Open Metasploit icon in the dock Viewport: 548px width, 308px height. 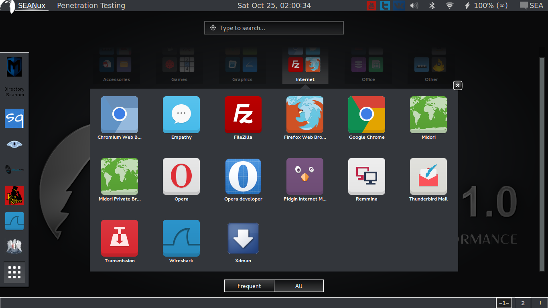[14, 67]
